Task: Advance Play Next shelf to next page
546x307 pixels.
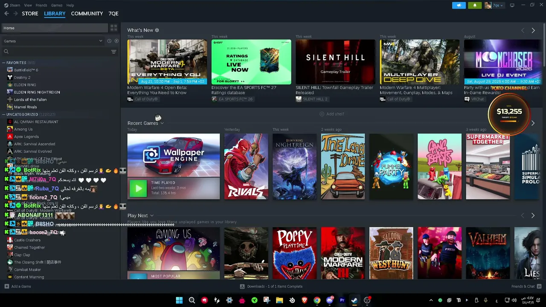Action: pyautogui.click(x=533, y=216)
